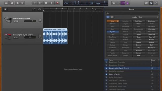Screen dimensions: 162x91
Task: Click bar 5 on the timeline ruler
Action: (68, 8)
